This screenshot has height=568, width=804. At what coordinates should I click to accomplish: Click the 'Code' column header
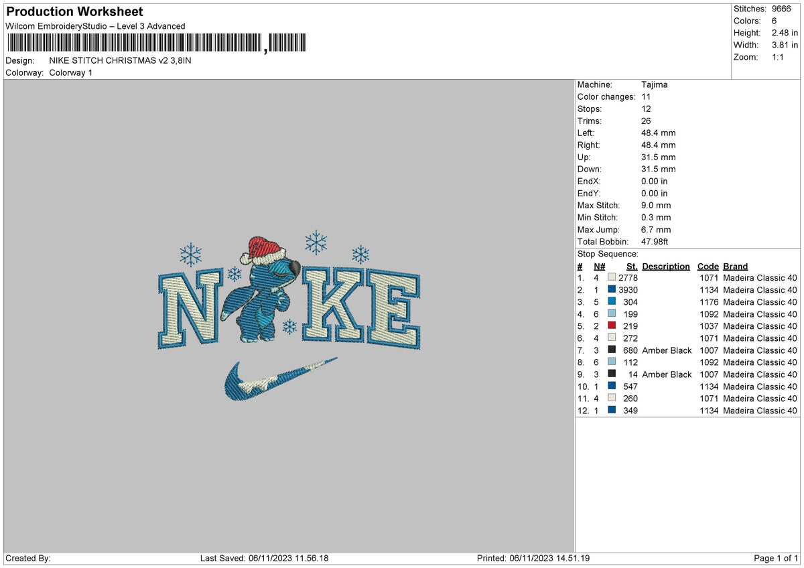click(708, 266)
